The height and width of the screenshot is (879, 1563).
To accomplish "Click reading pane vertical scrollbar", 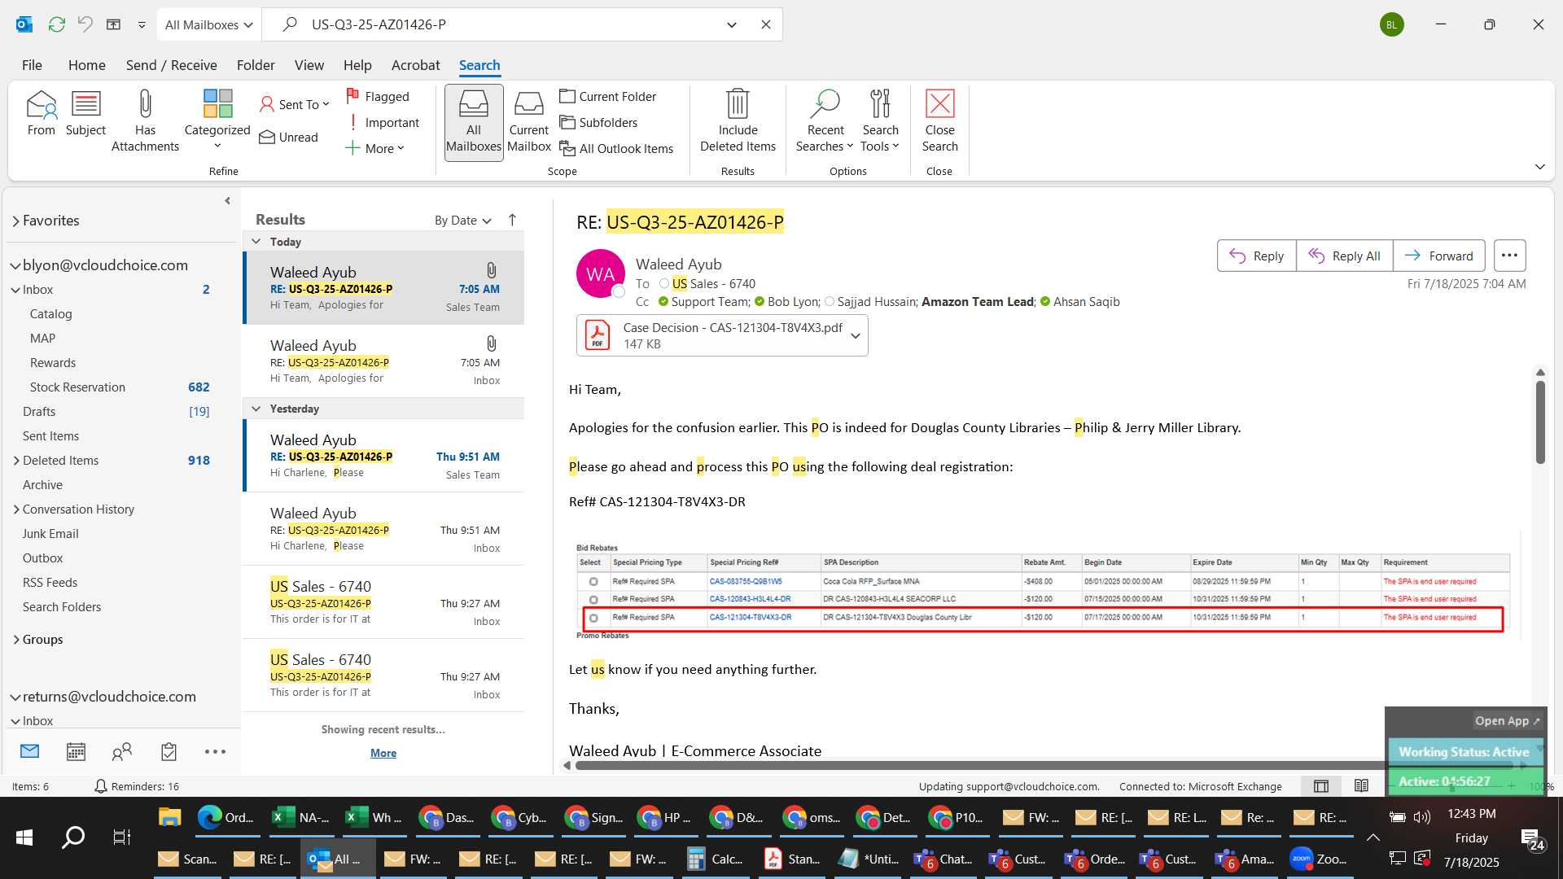I will (1540, 423).
